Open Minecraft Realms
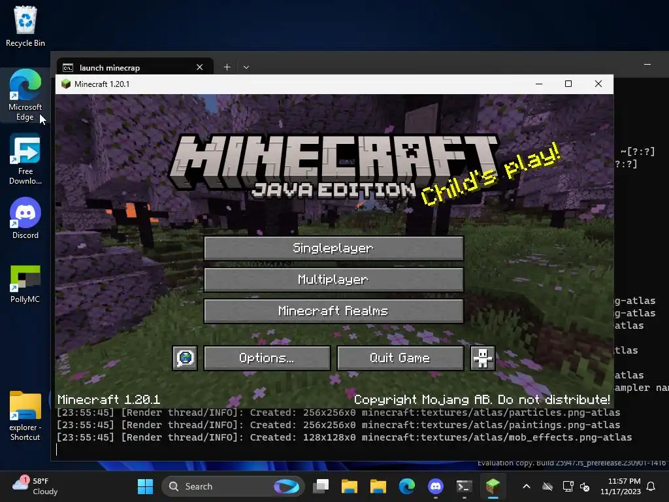The height and width of the screenshot is (502, 669). (x=334, y=310)
